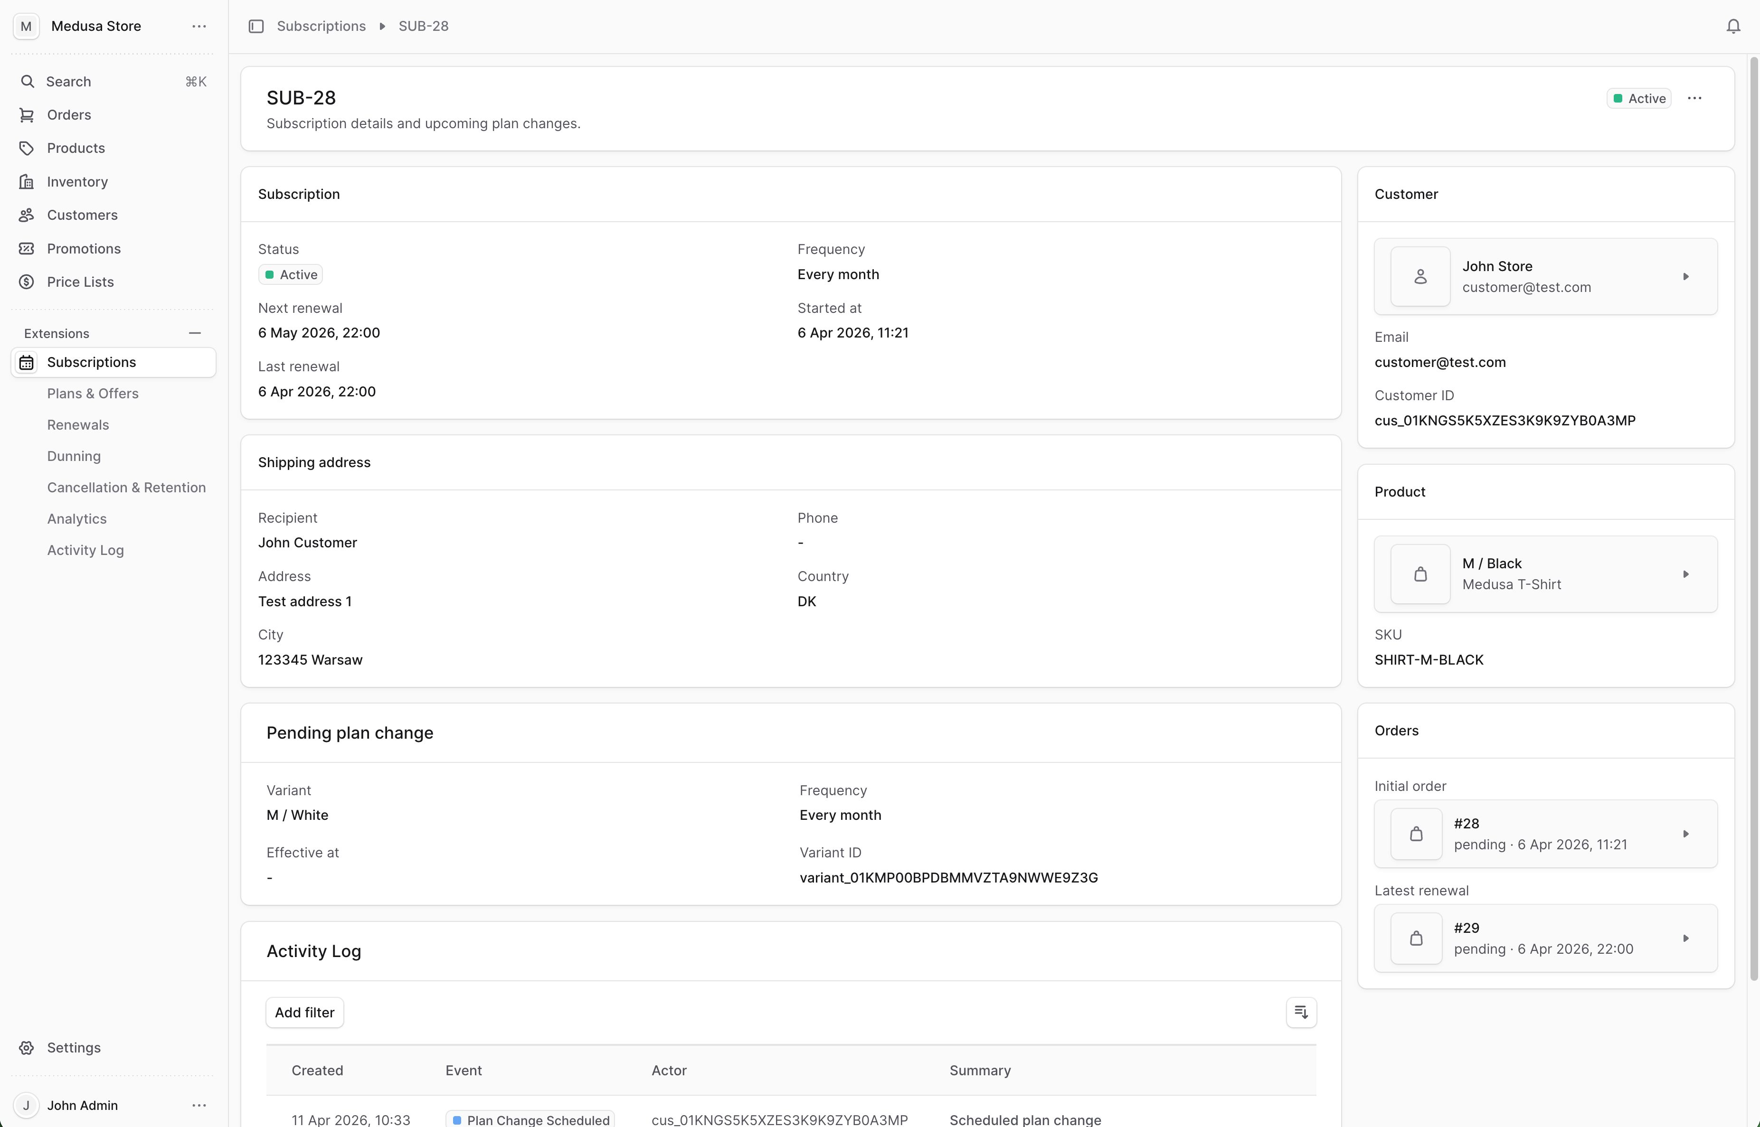Go back to Subscriptions breadcrumb
Screen dimensions: 1760x1127
click(x=322, y=26)
